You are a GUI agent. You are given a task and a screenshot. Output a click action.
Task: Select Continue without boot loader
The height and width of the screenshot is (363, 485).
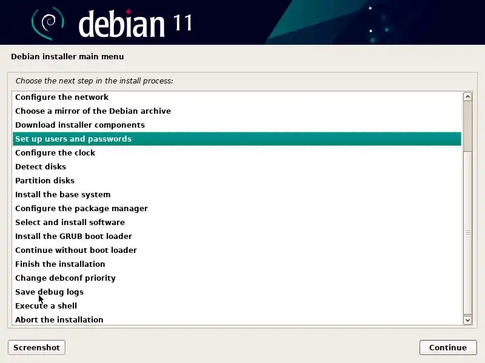pos(237,250)
